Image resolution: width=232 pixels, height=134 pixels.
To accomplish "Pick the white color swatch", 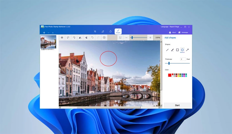I will point(173,76).
